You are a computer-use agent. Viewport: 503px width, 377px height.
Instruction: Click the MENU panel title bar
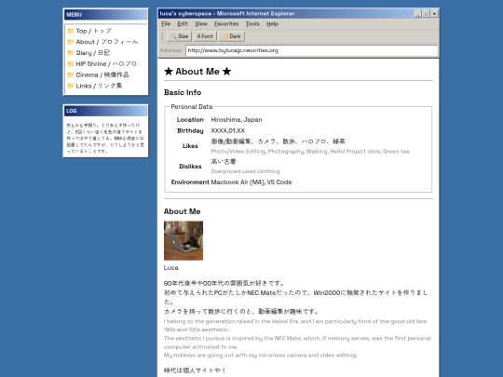coord(106,15)
